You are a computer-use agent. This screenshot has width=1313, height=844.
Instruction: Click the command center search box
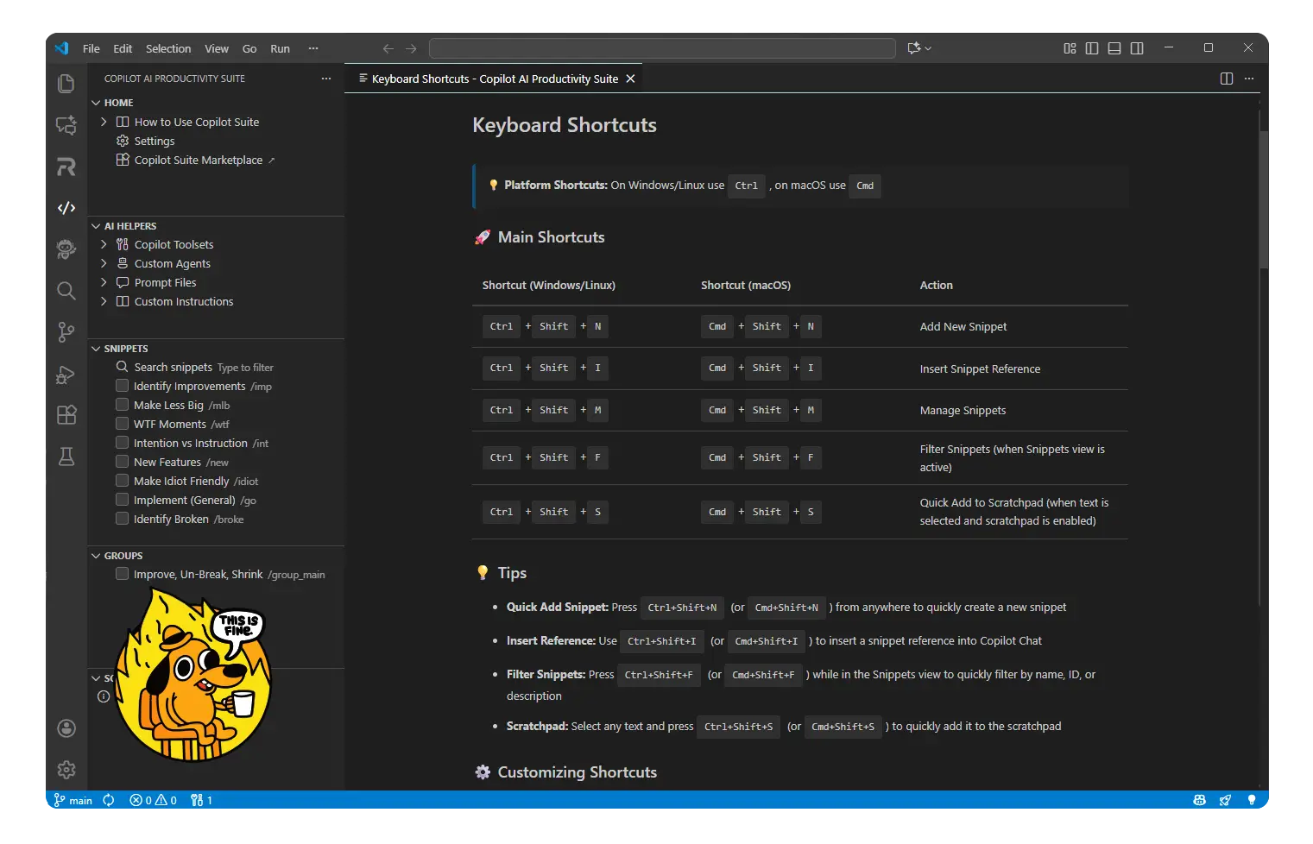pos(662,48)
